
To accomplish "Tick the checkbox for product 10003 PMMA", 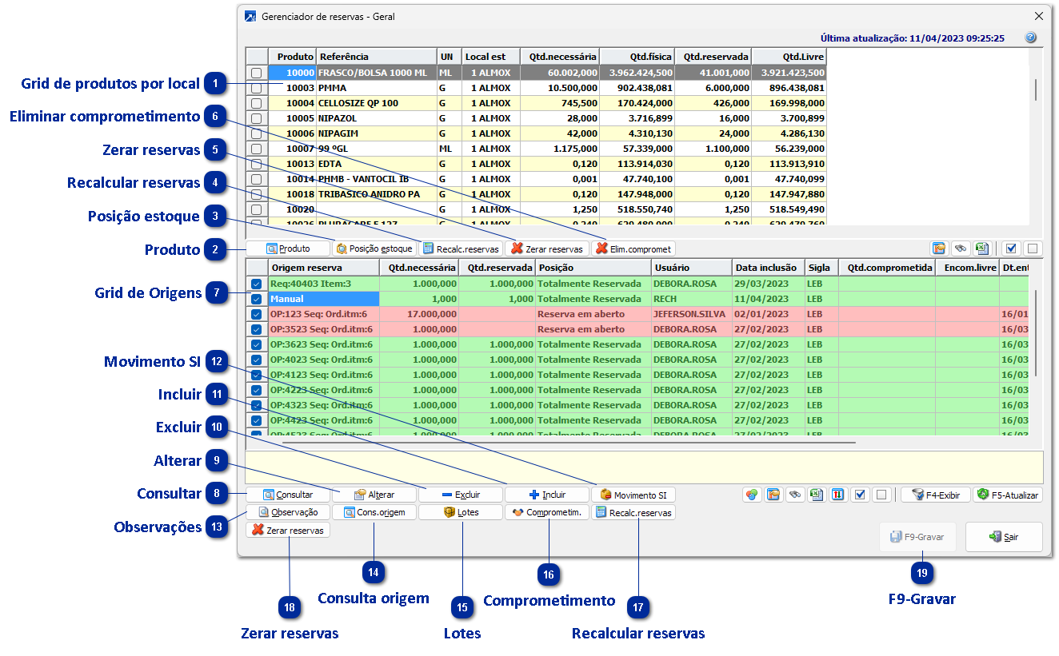I will [257, 88].
